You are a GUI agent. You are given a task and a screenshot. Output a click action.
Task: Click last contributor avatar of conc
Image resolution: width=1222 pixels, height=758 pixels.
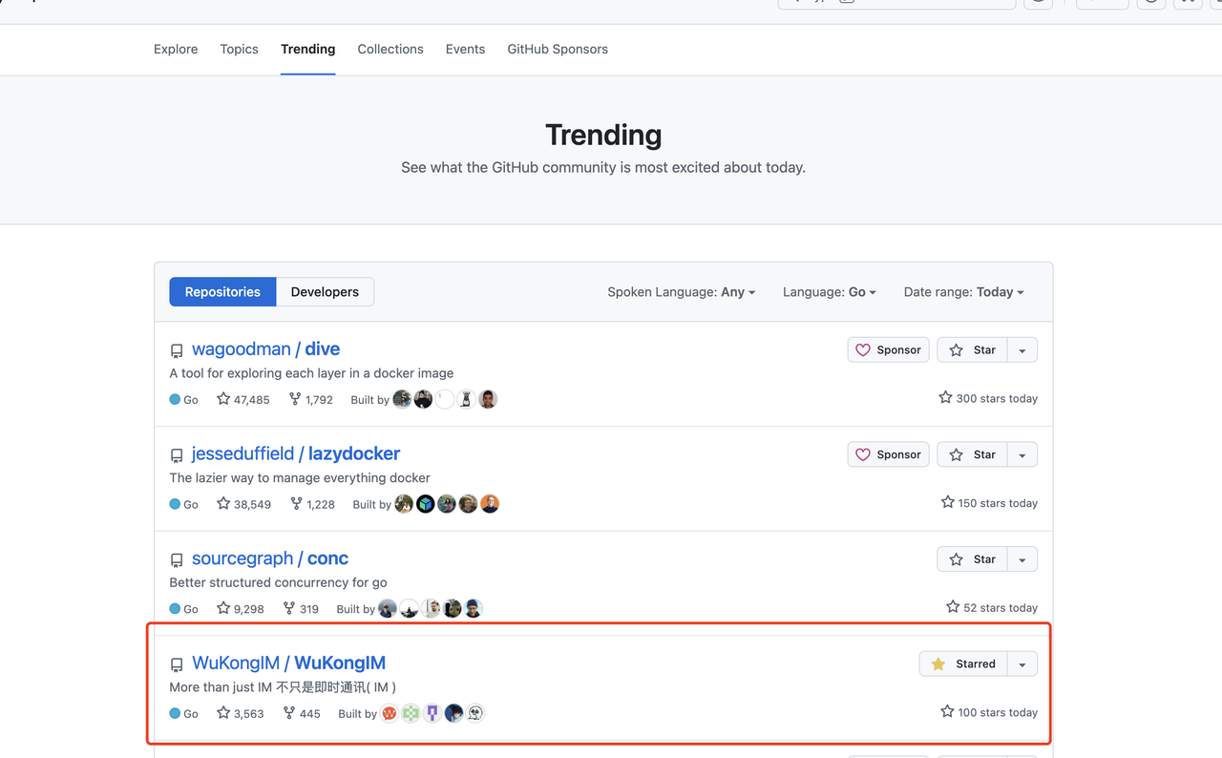pyautogui.click(x=474, y=608)
